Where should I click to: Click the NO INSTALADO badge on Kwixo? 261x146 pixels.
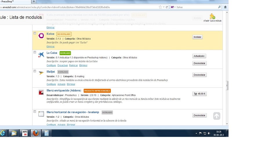(64, 34)
